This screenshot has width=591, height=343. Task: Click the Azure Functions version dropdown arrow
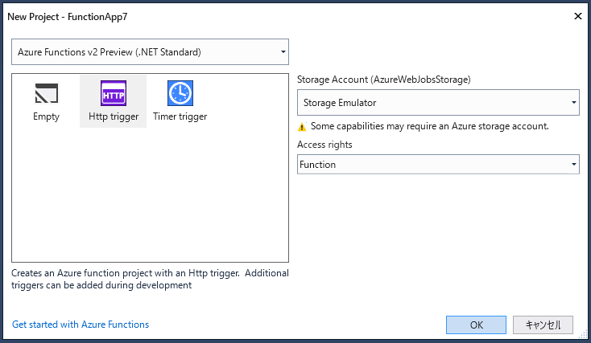point(283,53)
